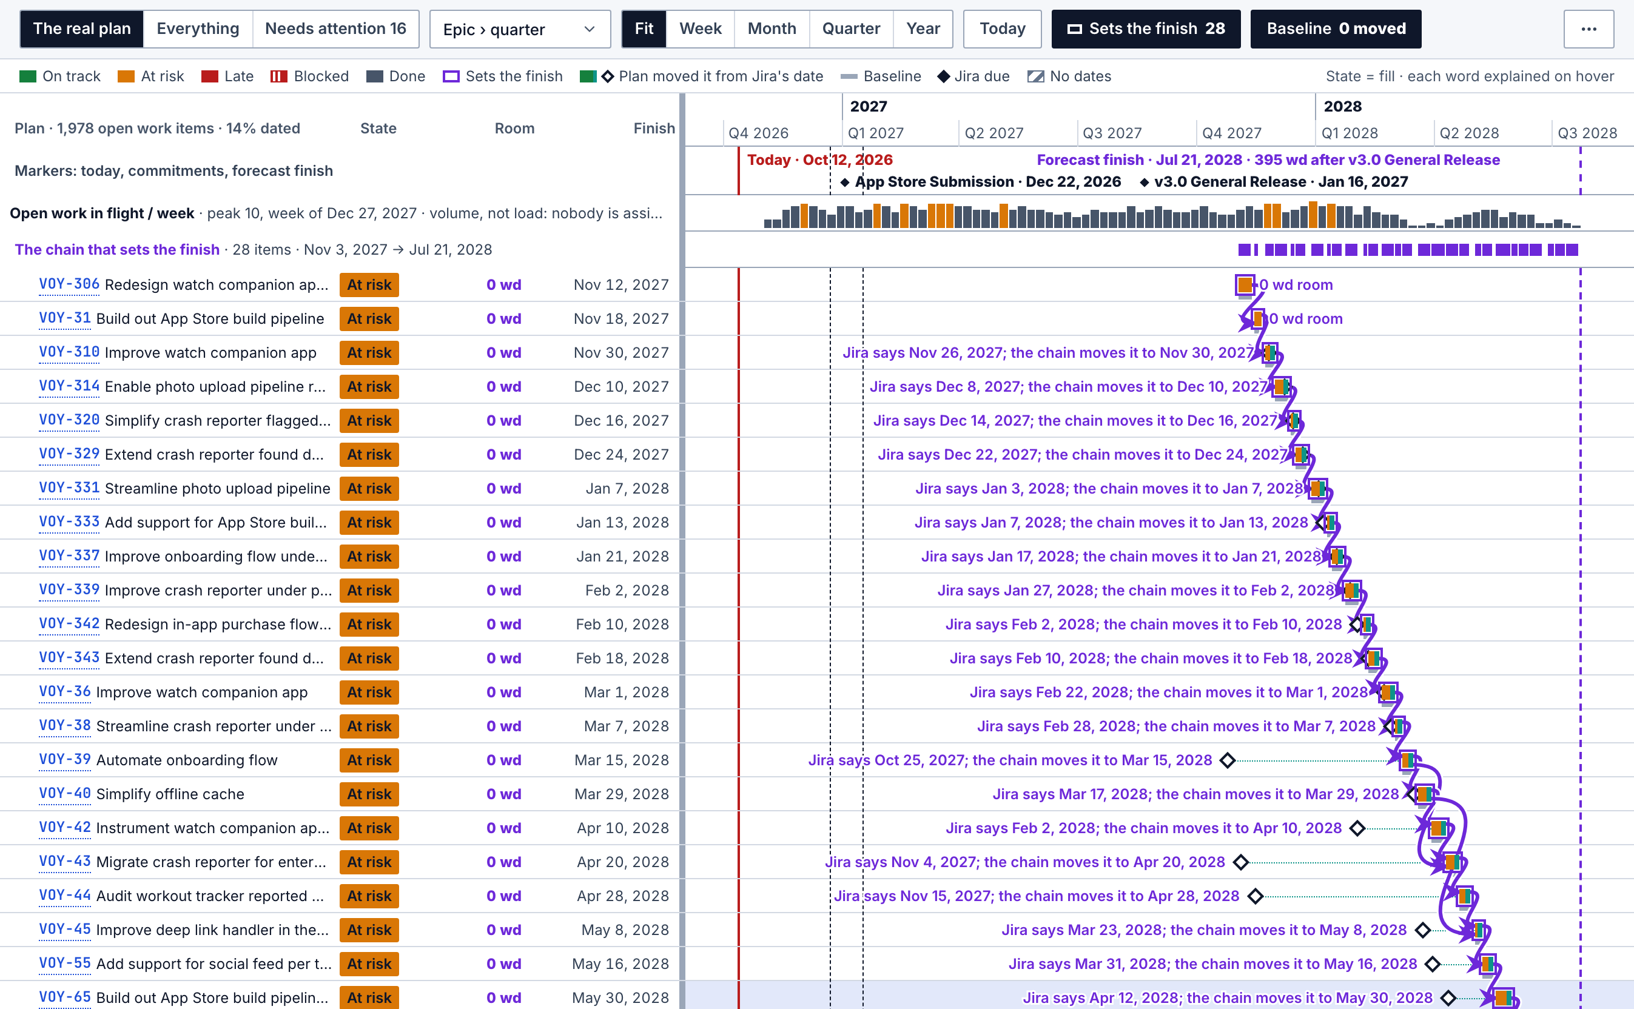Image resolution: width=1634 pixels, height=1009 pixels.
Task: Click the Jira-date diamond on the VOY-44 row
Action: coord(1255,896)
